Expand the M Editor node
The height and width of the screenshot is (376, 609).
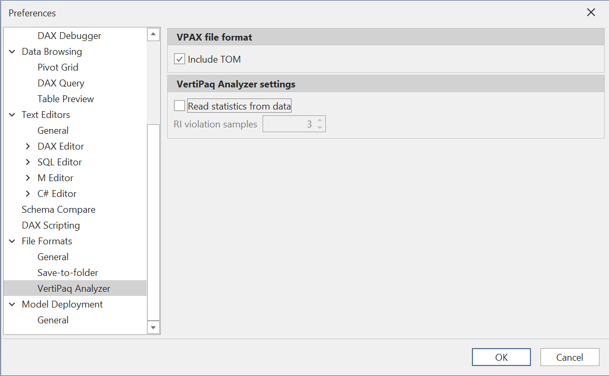point(27,178)
